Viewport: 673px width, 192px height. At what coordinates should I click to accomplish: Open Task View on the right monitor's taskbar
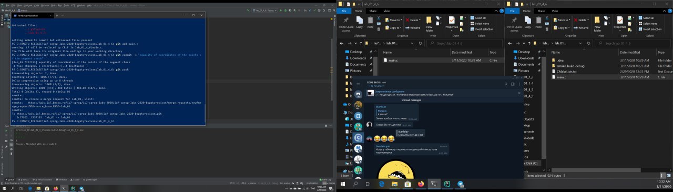[369, 184]
